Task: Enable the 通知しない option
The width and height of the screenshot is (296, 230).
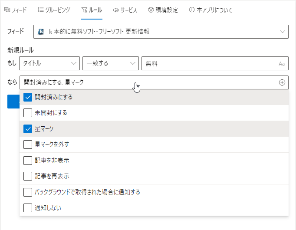Action: pyautogui.click(x=28, y=208)
